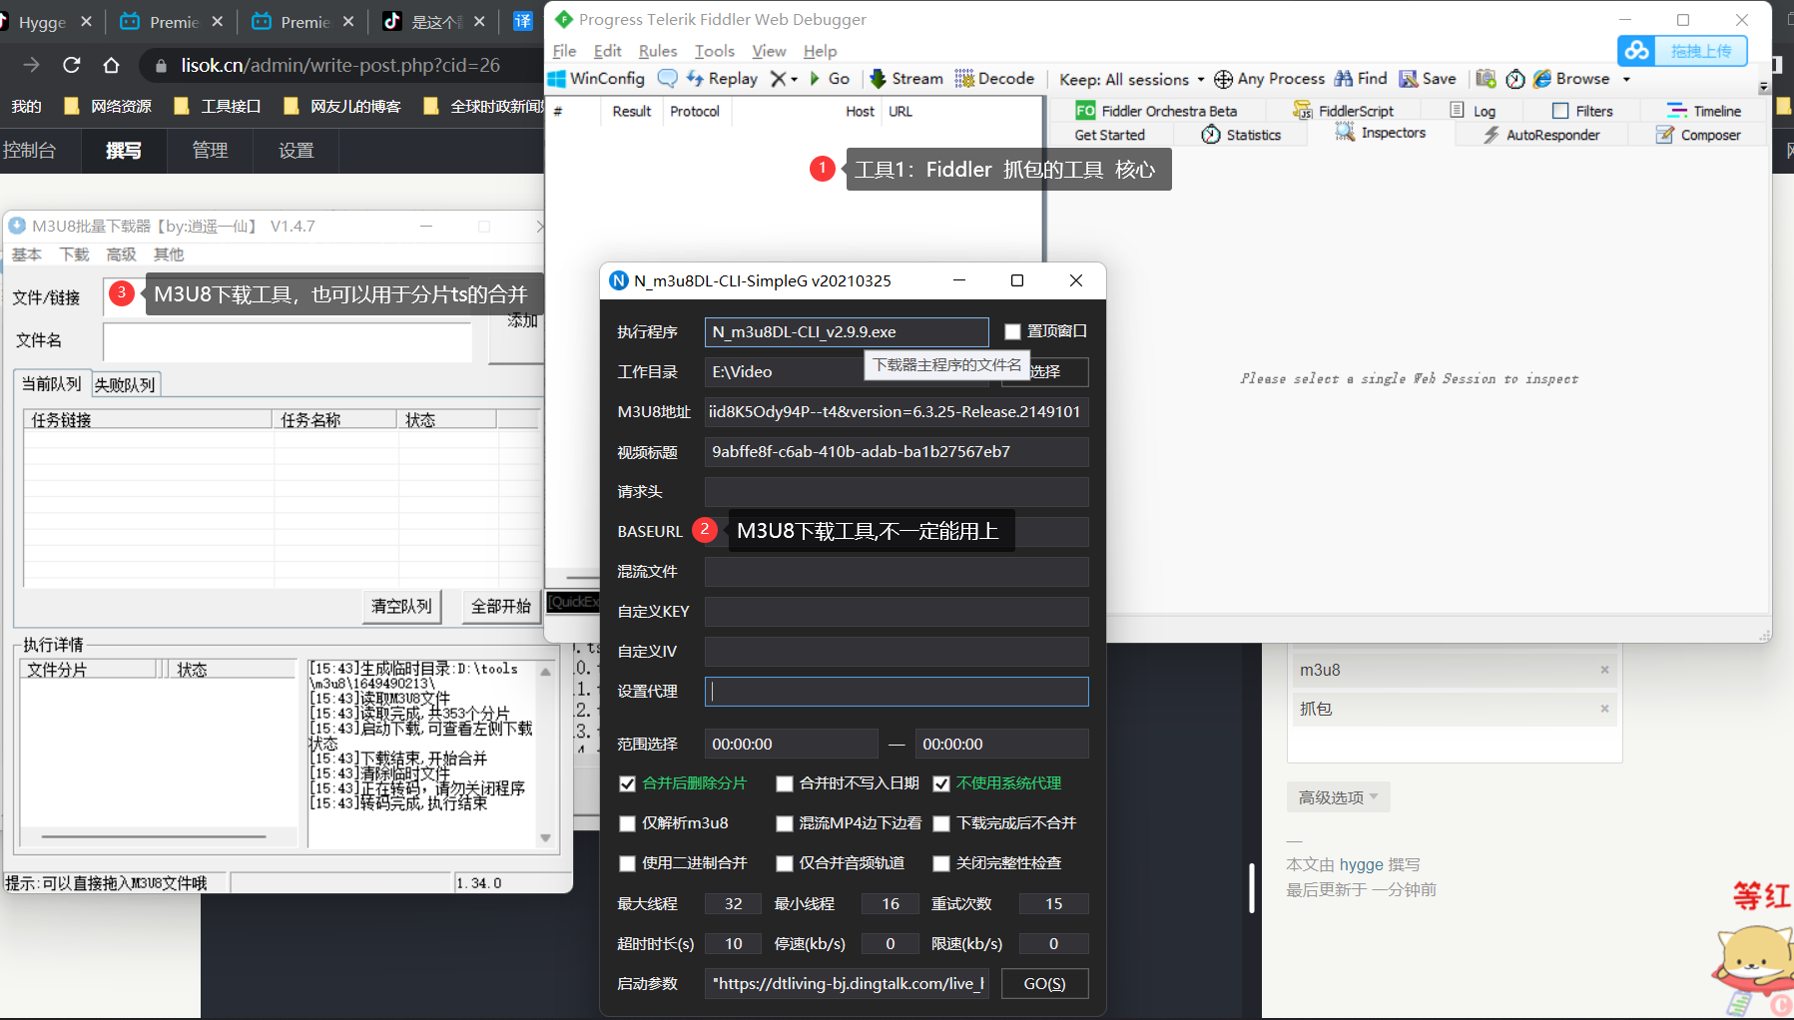The image size is (1794, 1020).
Task: Click the WinConfig icon in Fiddler toolbar
Action: tap(557, 79)
